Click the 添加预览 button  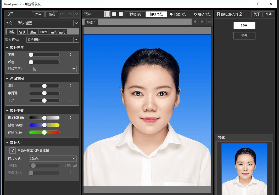pos(135,14)
